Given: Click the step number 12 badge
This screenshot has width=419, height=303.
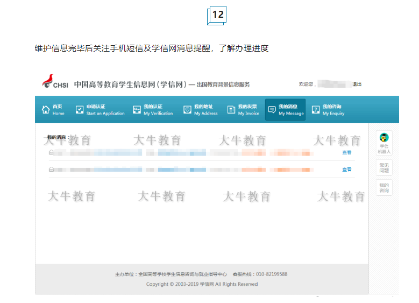Looking at the screenshot, I should pyautogui.click(x=217, y=15).
